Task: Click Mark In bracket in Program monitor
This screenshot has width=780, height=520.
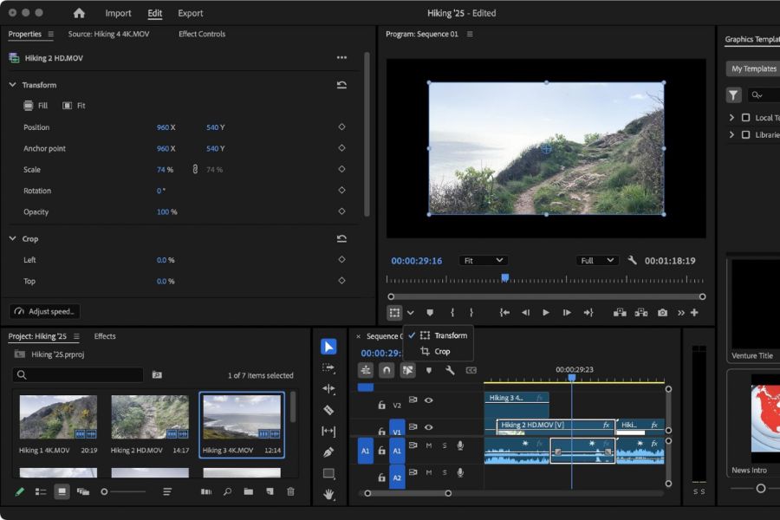Action: coord(452,313)
